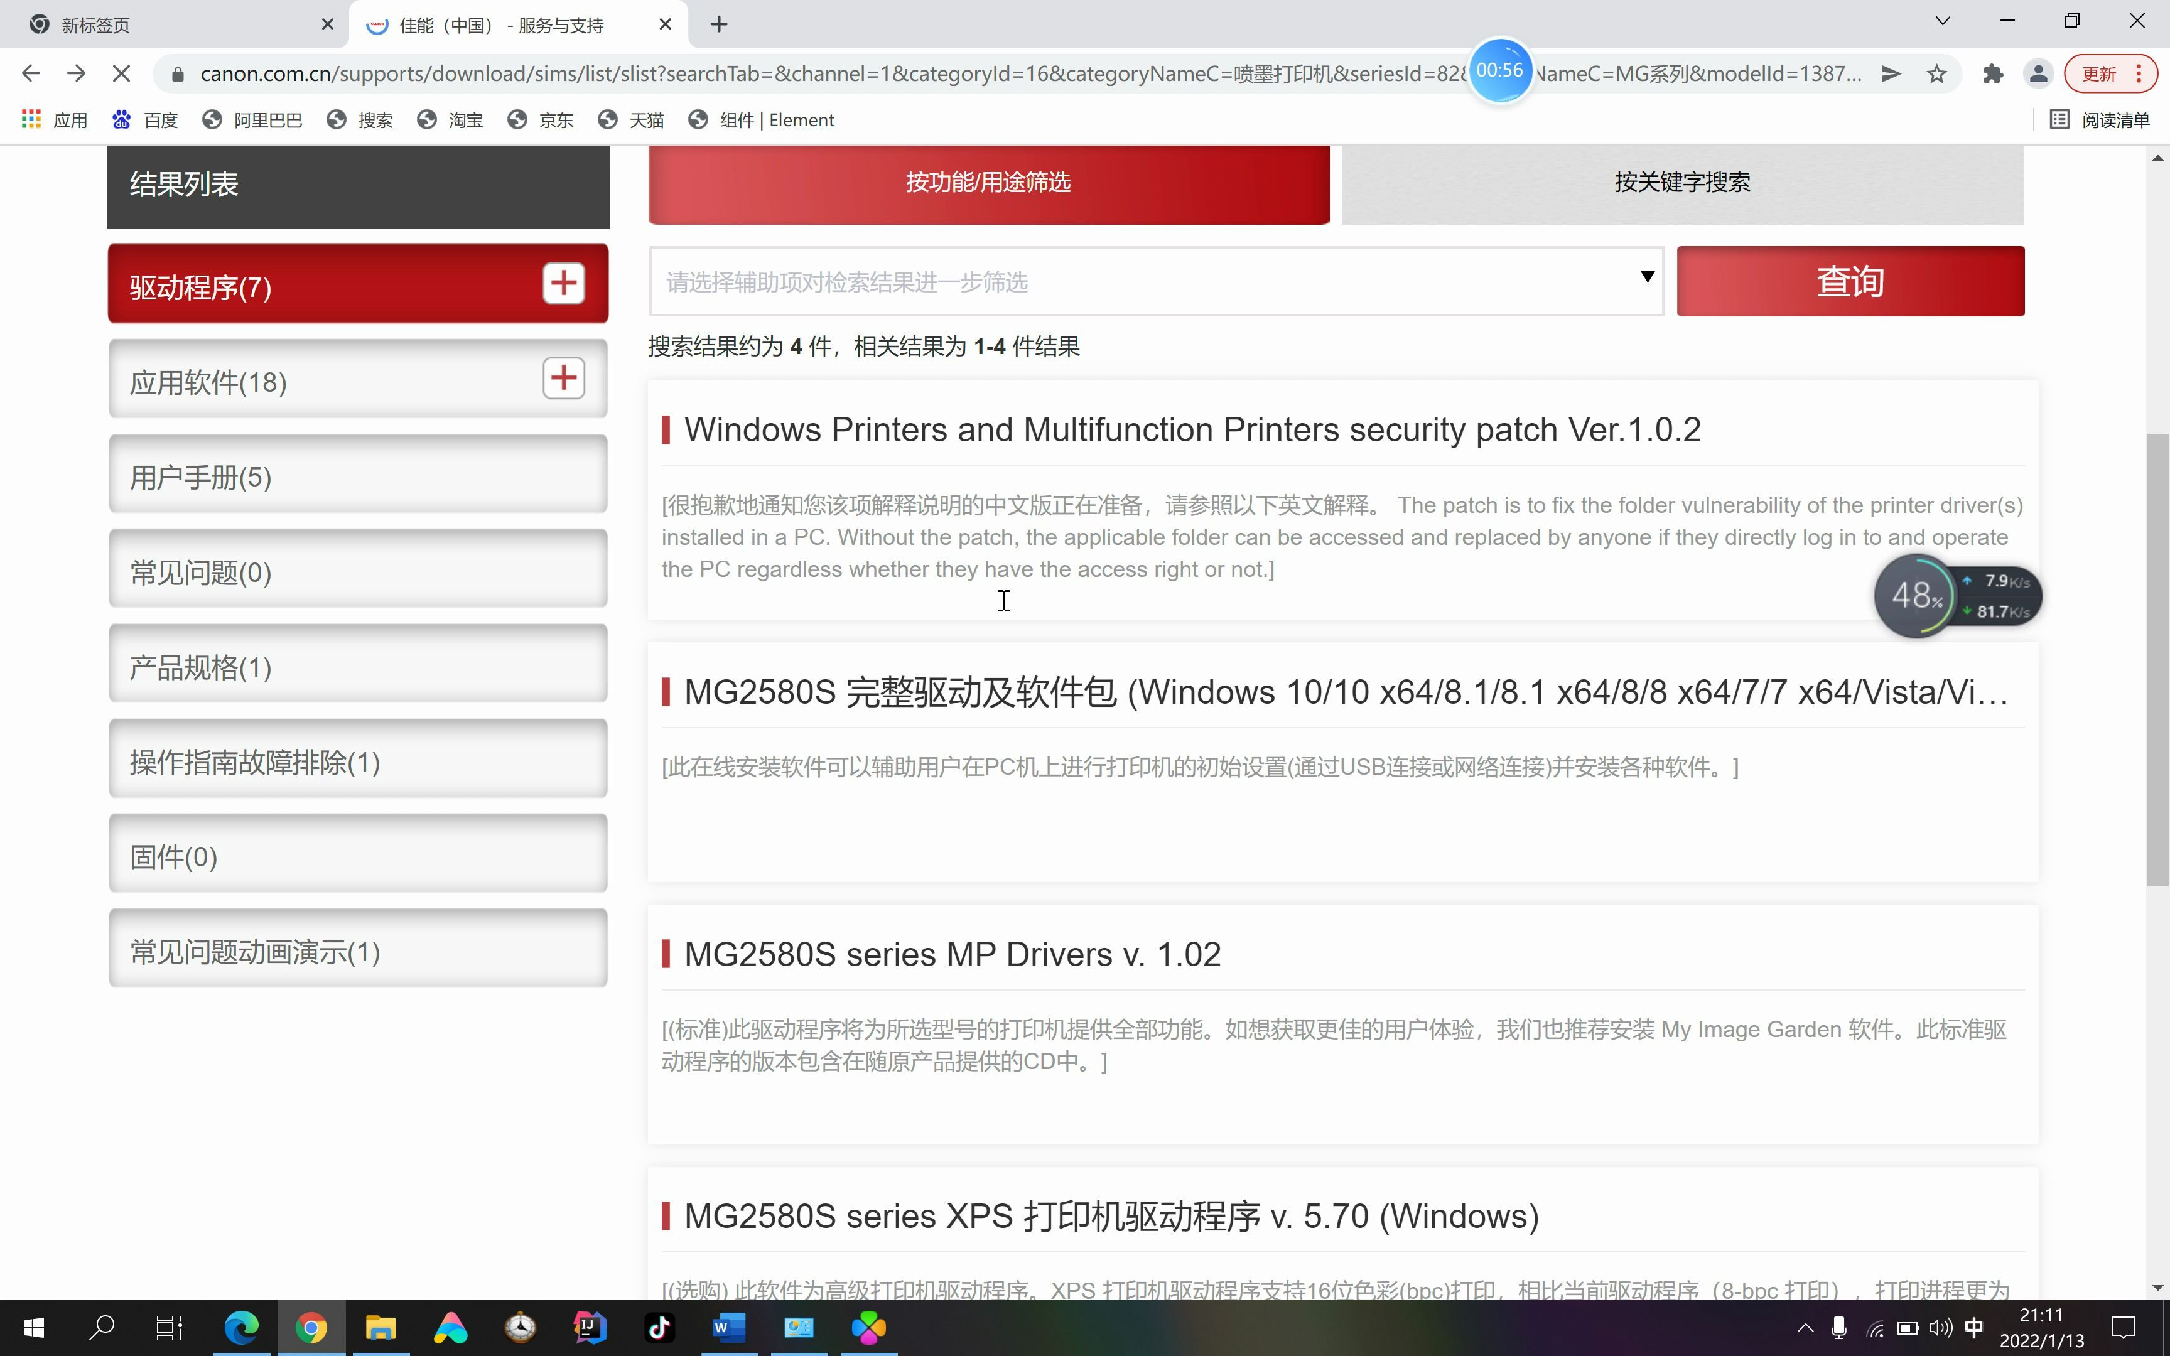The image size is (2170, 1356).
Task: Select 固件(0) category
Action: [358, 854]
